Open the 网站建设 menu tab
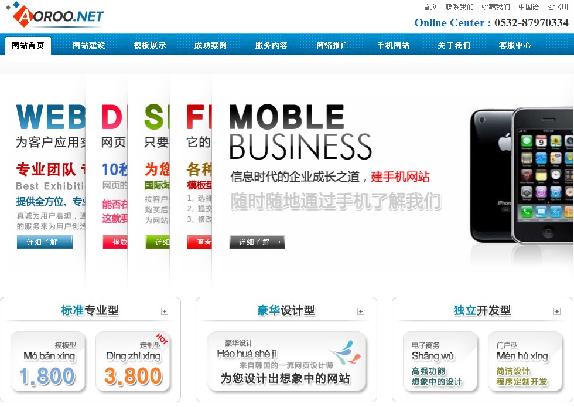The image size is (574, 407). click(88, 45)
